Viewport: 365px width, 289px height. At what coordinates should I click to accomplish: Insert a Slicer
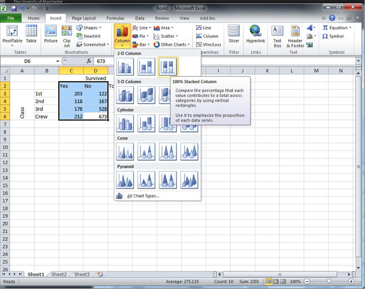(x=234, y=35)
